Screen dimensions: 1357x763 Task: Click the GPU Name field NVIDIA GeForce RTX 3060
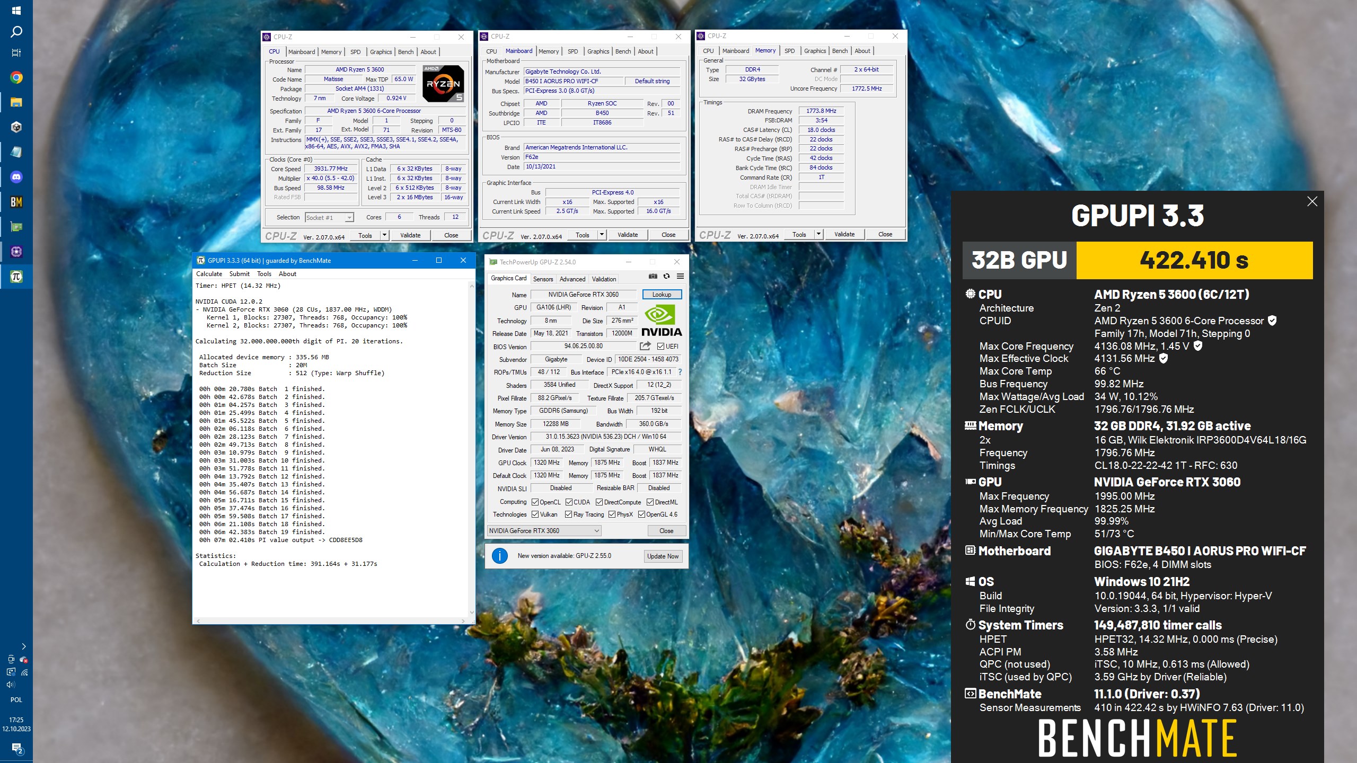pyautogui.click(x=583, y=295)
